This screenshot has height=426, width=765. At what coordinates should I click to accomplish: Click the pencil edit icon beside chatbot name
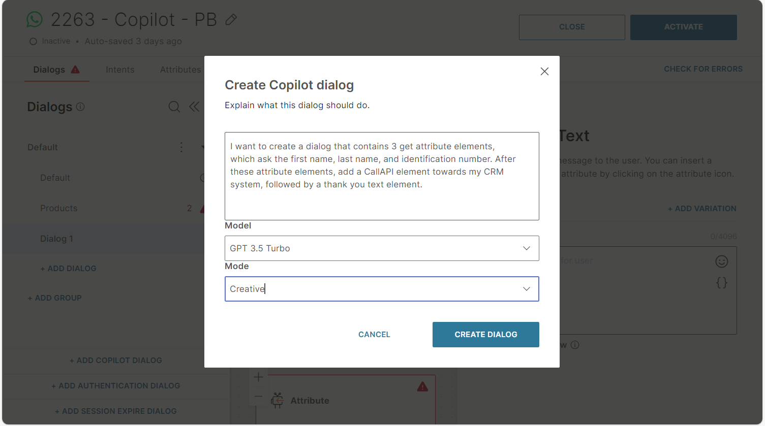click(x=231, y=20)
